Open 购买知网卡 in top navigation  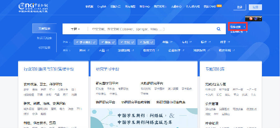coord(160,6)
